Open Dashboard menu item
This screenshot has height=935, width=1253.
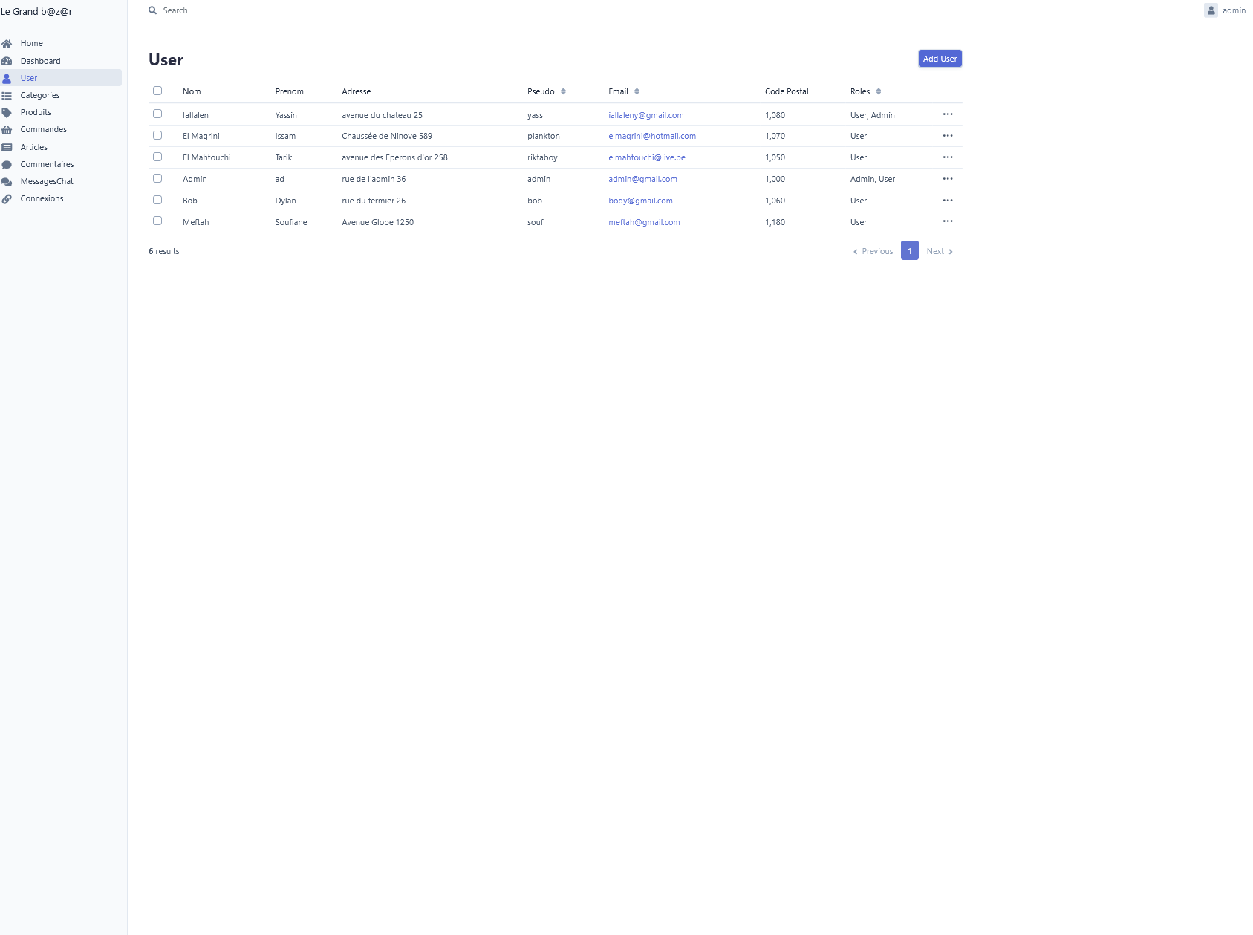pos(40,61)
